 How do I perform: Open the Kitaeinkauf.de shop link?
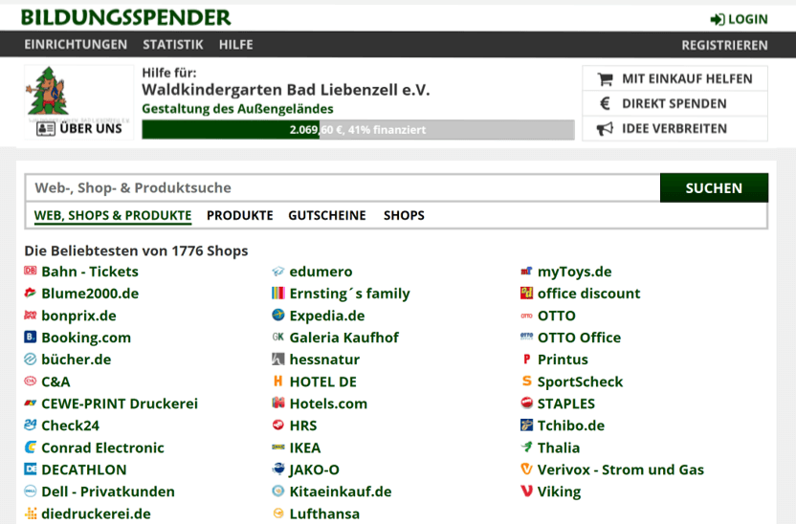tap(341, 491)
